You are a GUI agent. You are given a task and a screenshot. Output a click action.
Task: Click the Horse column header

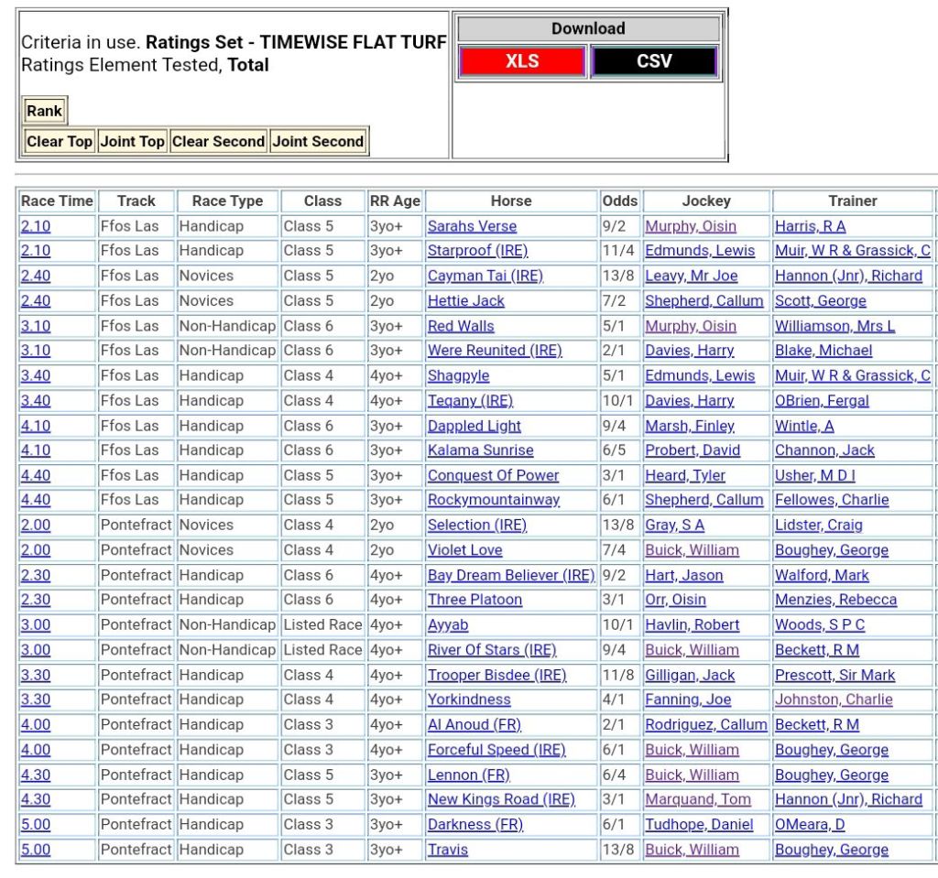pos(510,201)
